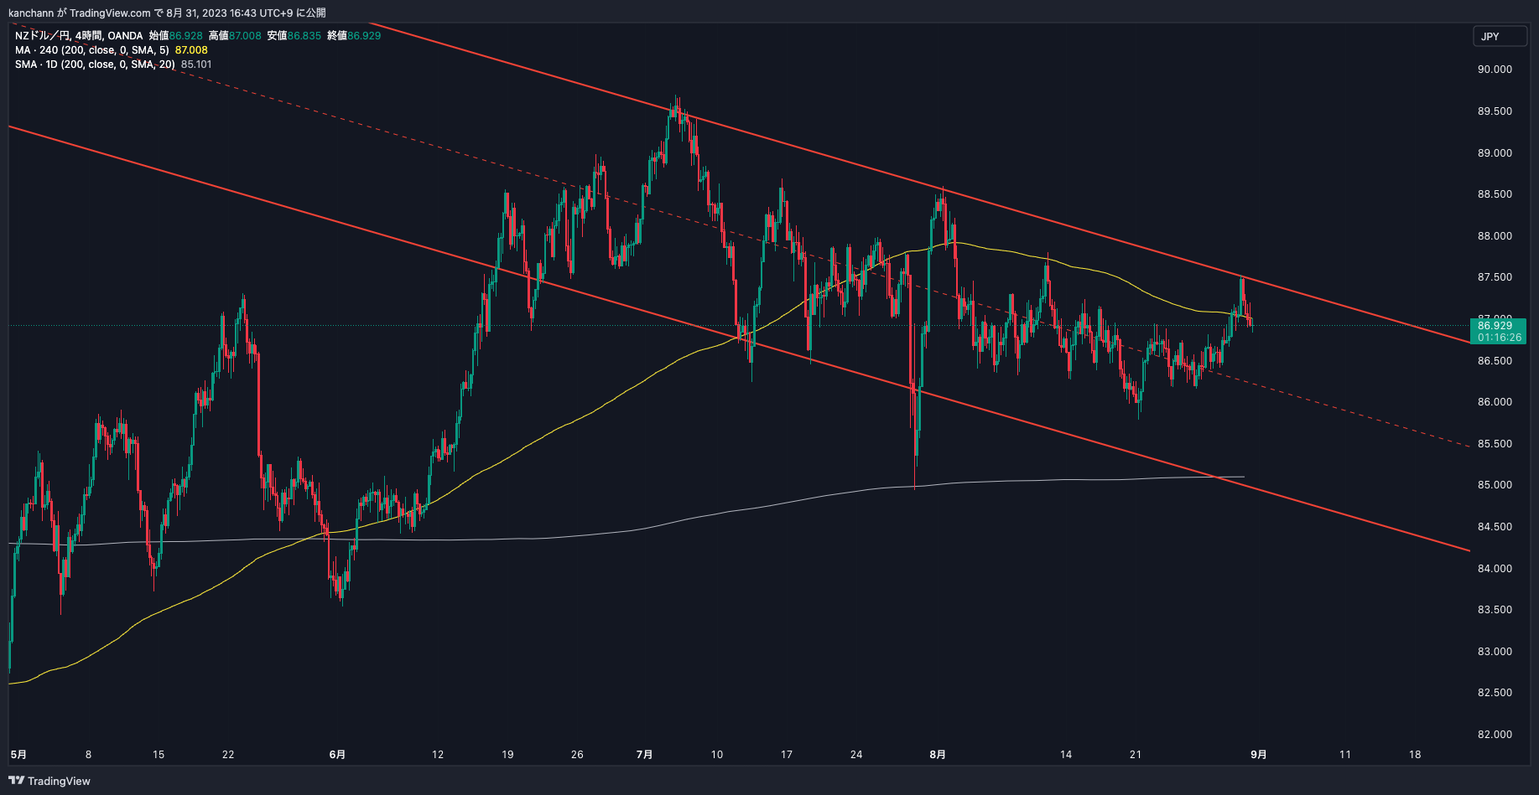This screenshot has height=795, width=1539.
Task: Click the 9月 date axis label
Action: click(1258, 755)
